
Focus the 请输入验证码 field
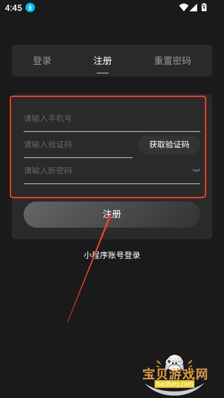pyautogui.click(x=78, y=145)
